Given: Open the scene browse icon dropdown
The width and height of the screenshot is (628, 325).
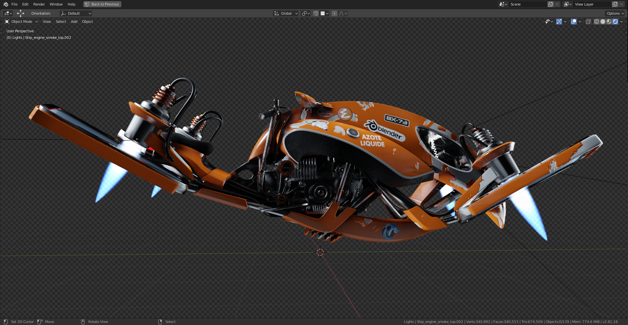Looking at the screenshot, I should (503, 4).
